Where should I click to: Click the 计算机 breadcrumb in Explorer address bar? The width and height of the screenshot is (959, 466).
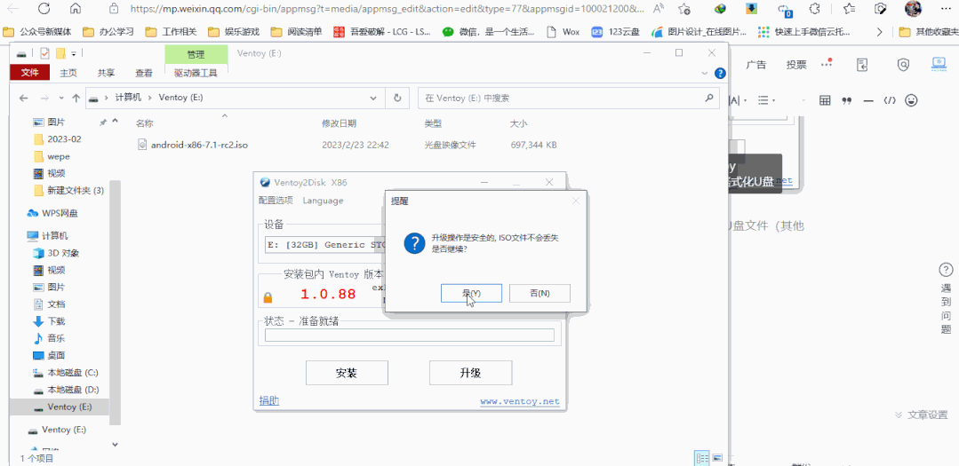click(129, 98)
